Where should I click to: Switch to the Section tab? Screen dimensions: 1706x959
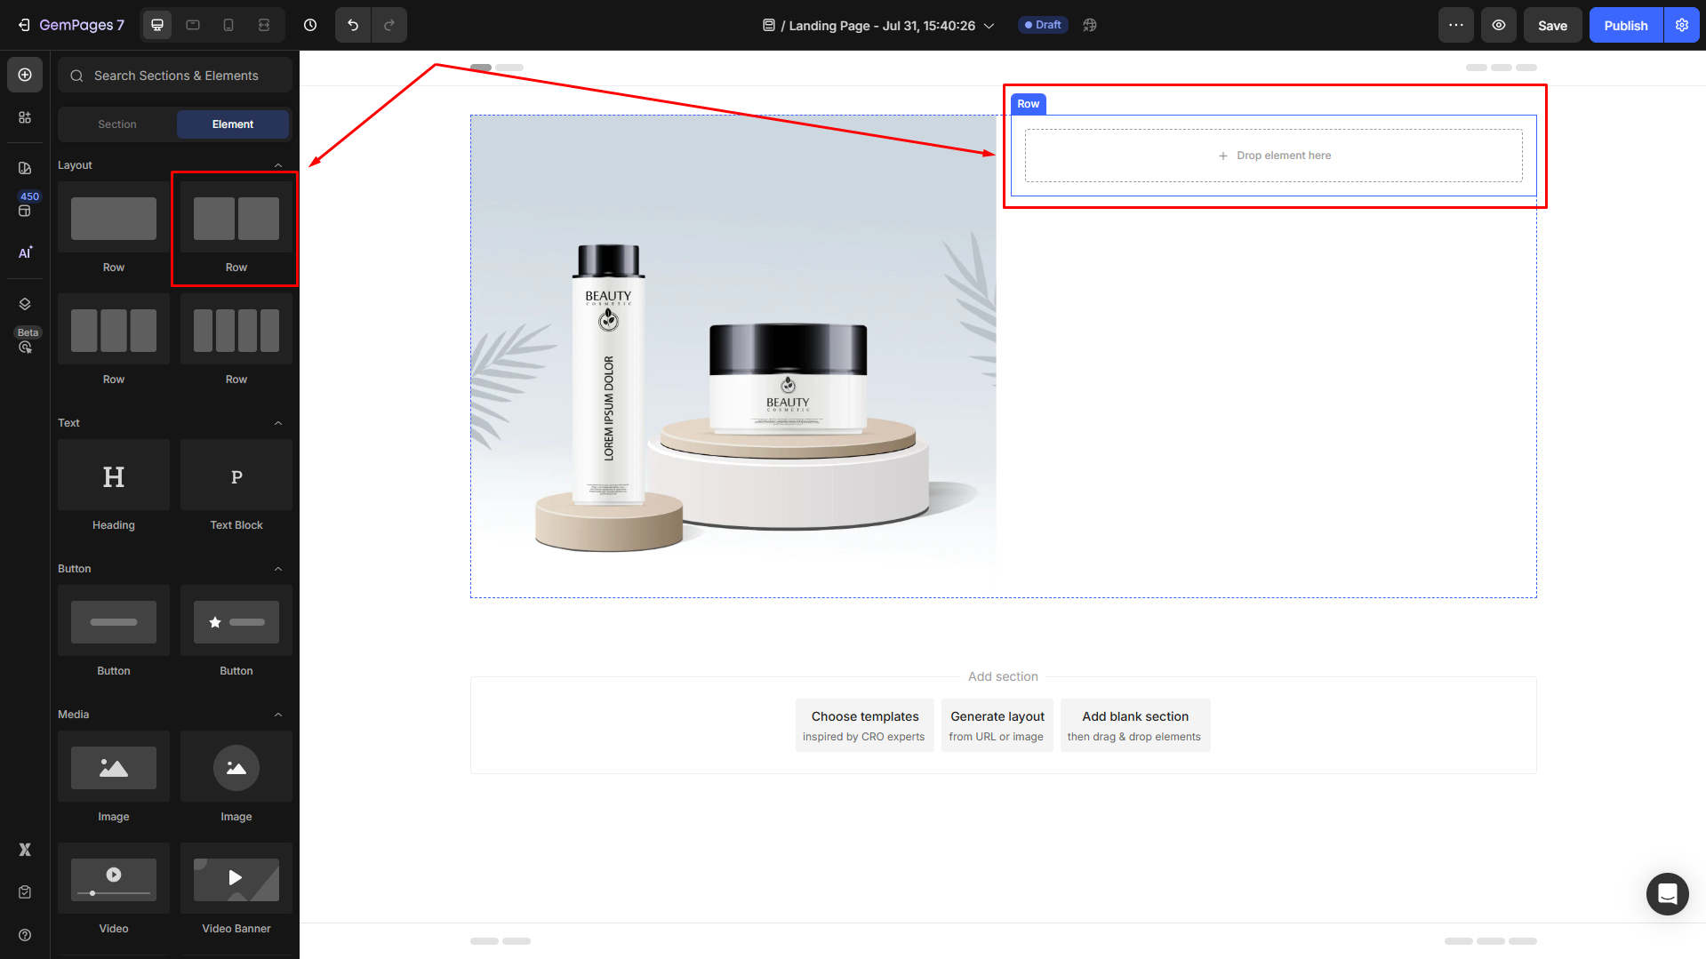pyautogui.click(x=117, y=124)
